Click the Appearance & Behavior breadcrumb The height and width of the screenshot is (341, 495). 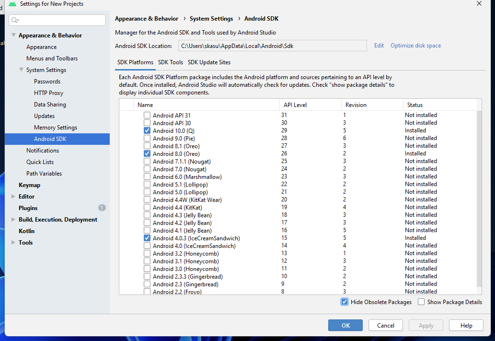pos(147,19)
